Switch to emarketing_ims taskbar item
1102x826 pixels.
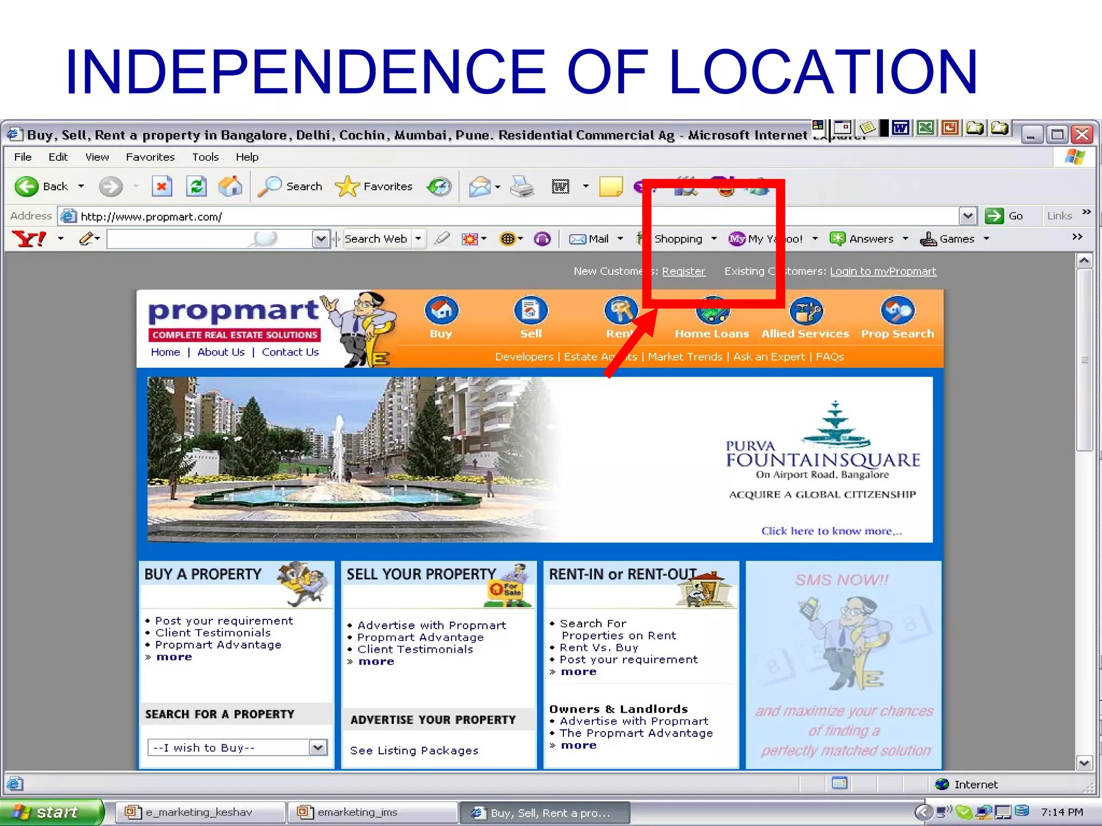coord(372,812)
